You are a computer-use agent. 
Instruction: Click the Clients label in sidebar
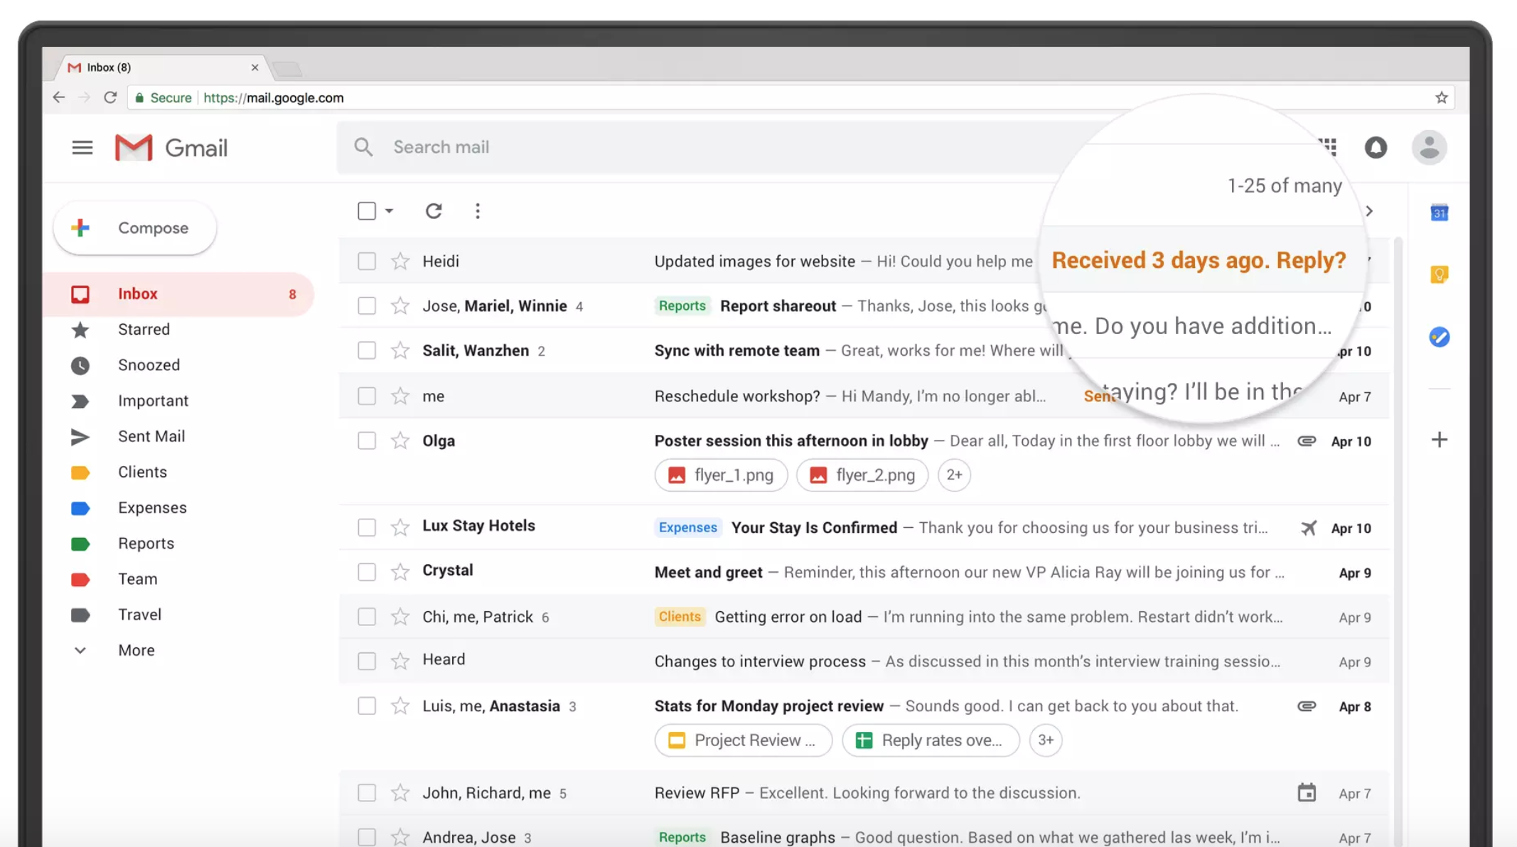coord(141,471)
